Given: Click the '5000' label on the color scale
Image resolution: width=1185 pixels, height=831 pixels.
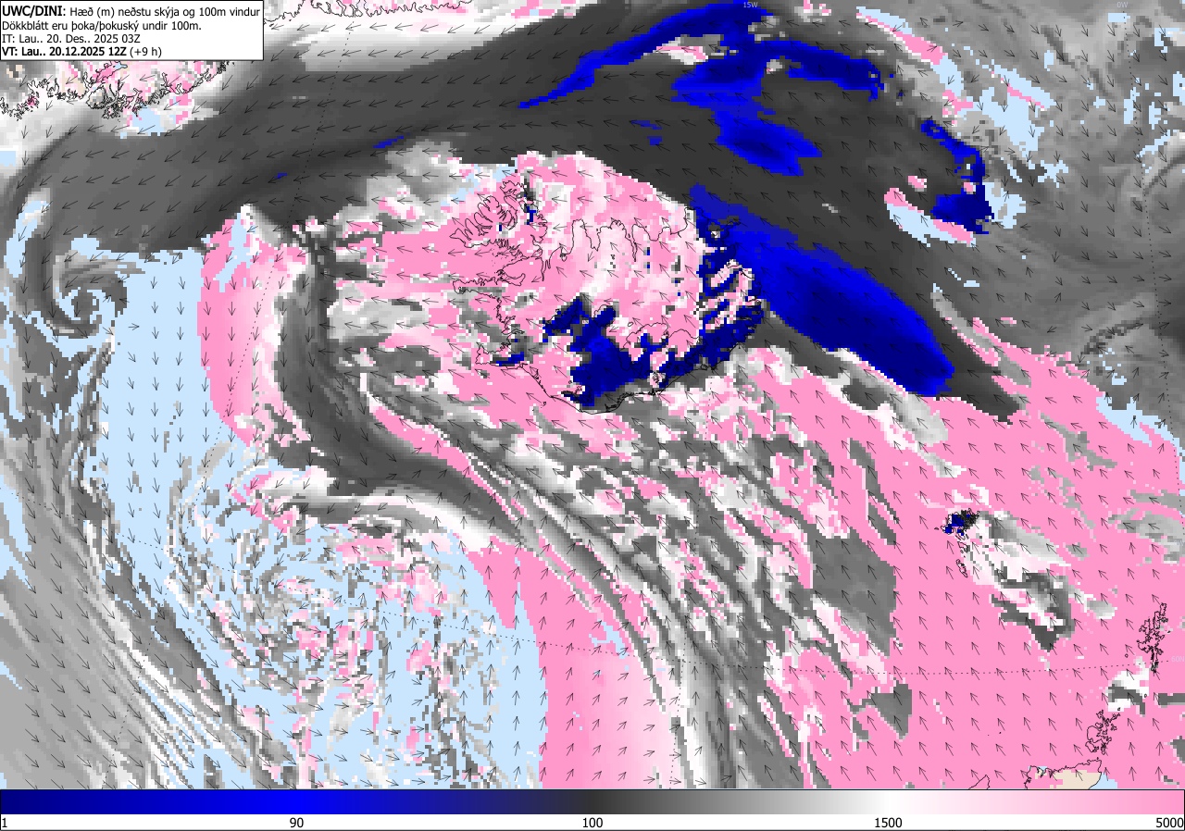Looking at the screenshot, I should (x=1169, y=823).
